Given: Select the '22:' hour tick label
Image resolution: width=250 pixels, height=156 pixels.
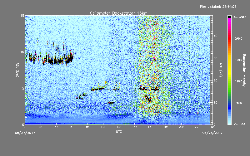Looking at the screenshot, I should [197, 127].
